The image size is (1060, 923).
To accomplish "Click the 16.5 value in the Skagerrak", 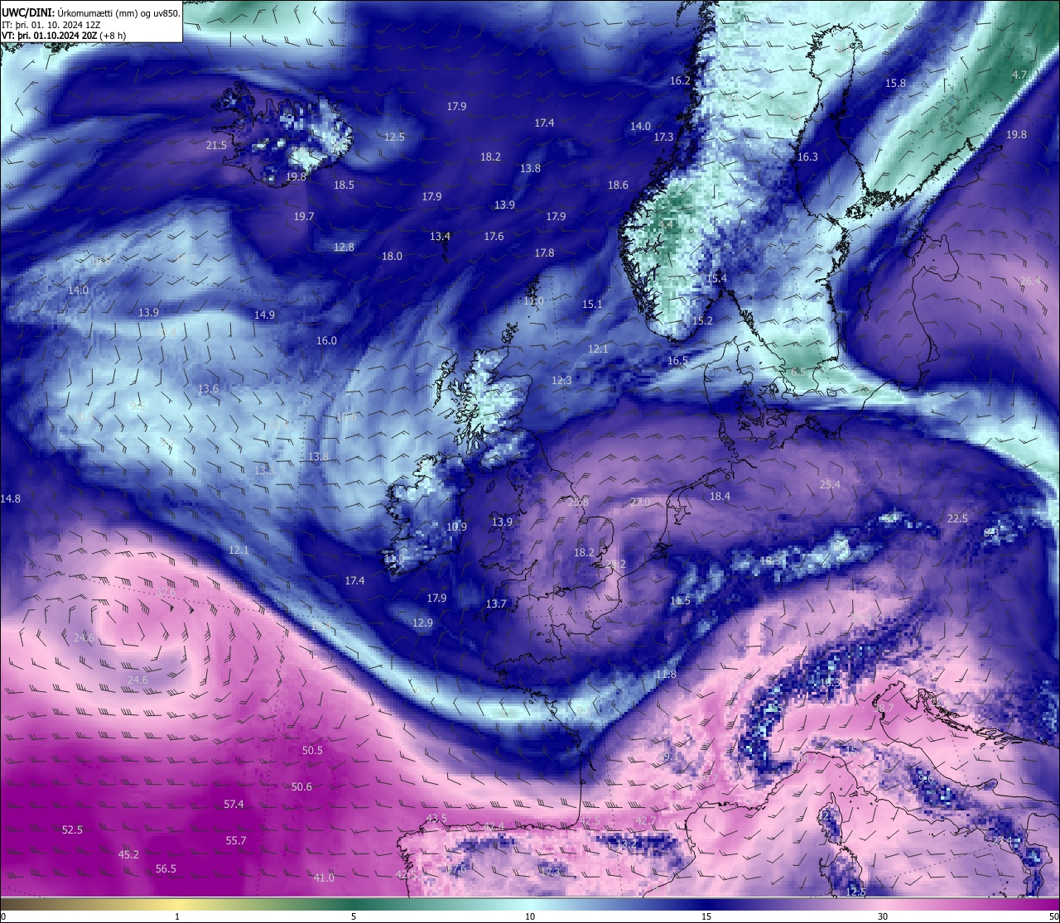I will pyautogui.click(x=677, y=361).
